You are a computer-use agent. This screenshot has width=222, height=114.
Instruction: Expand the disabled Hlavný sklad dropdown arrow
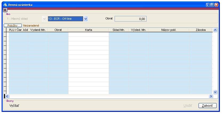click(44, 19)
